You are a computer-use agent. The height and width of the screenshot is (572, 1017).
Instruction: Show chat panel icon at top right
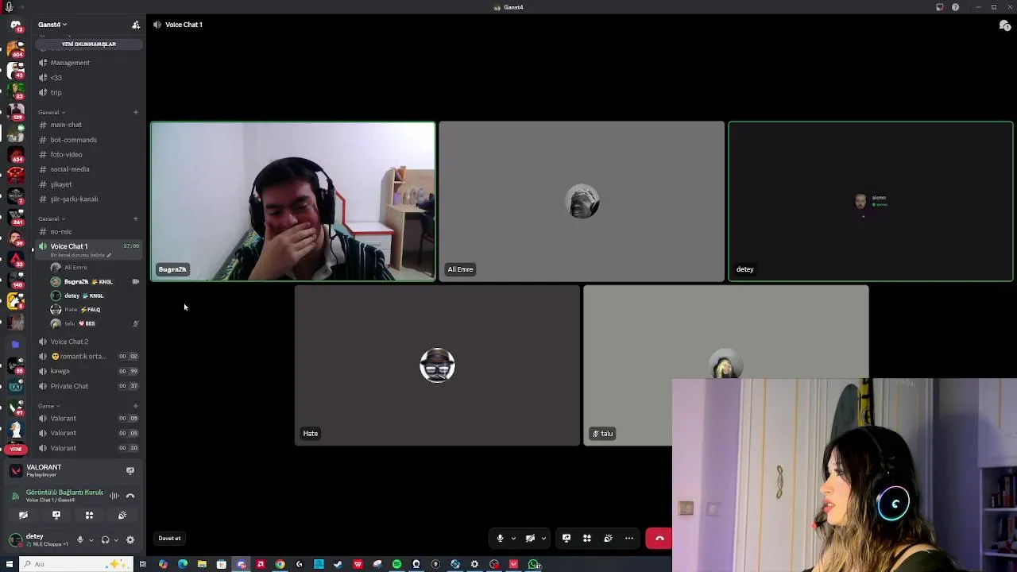coord(1004,25)
